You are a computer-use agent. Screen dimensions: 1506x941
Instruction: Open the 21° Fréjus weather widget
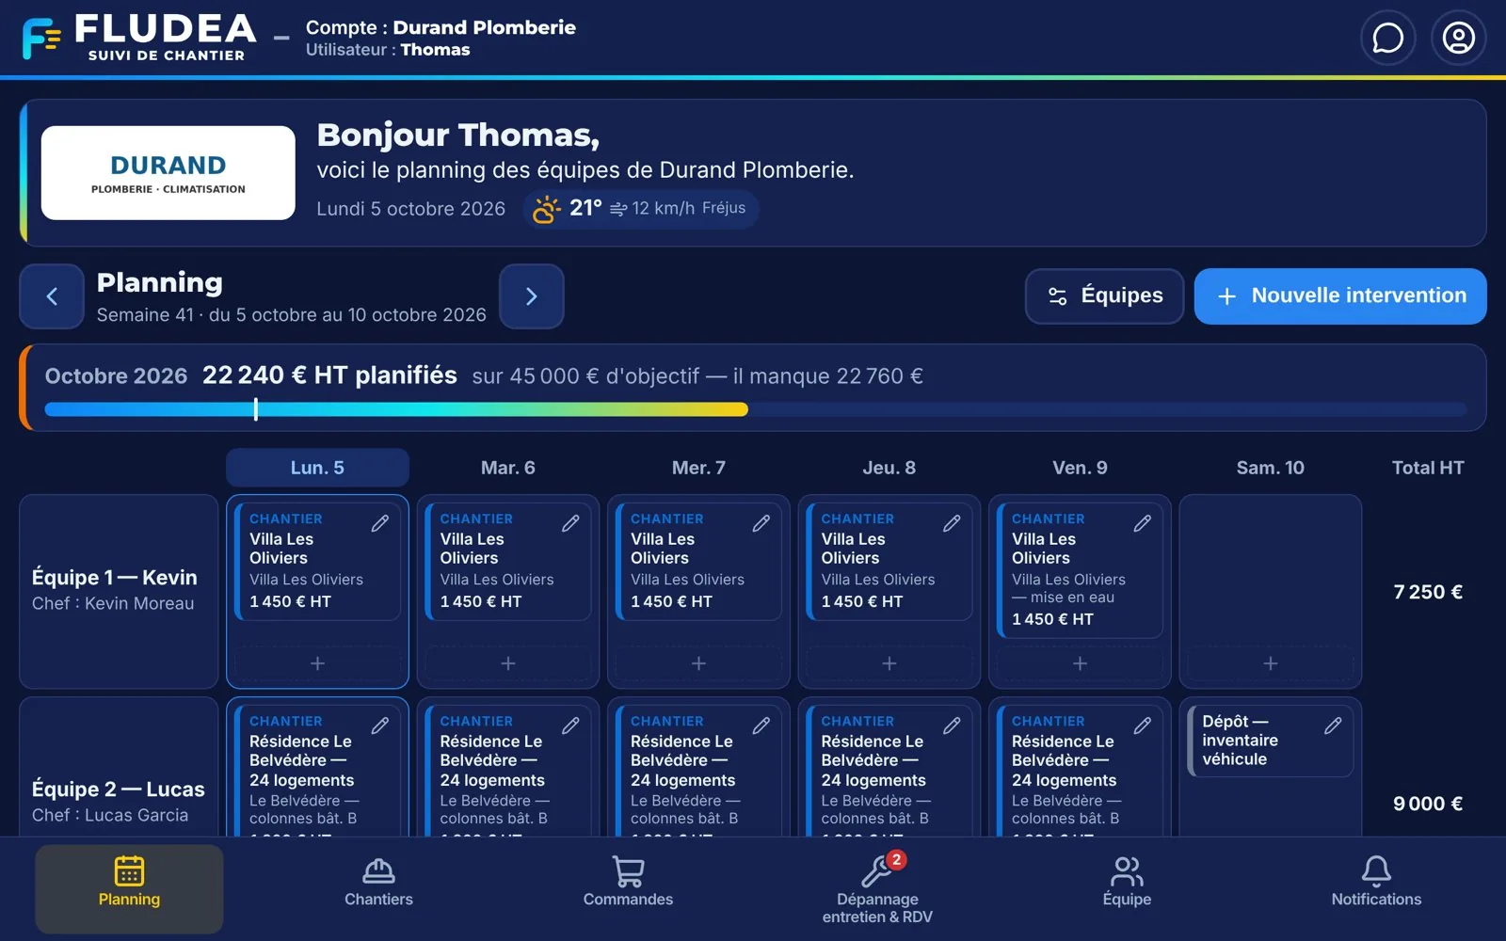click(641, 208)
